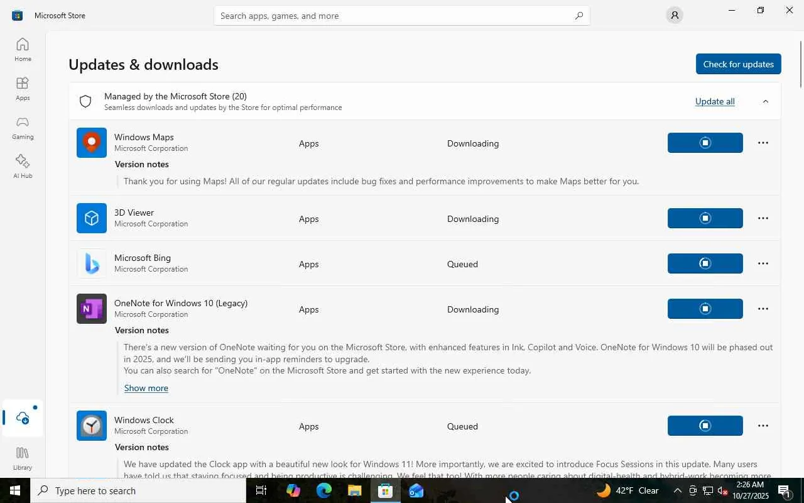Click the Version notes heading under OneNote
The width and height of the screenshot is (804, 503).
pos(142,330)
